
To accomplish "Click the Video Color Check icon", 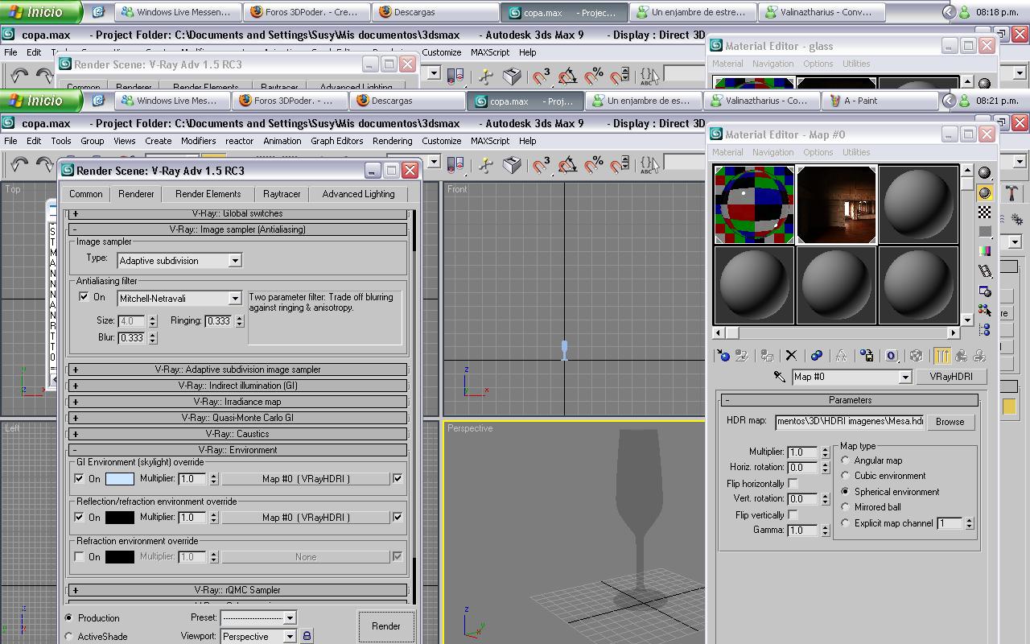I will click(x=985, y=251).
